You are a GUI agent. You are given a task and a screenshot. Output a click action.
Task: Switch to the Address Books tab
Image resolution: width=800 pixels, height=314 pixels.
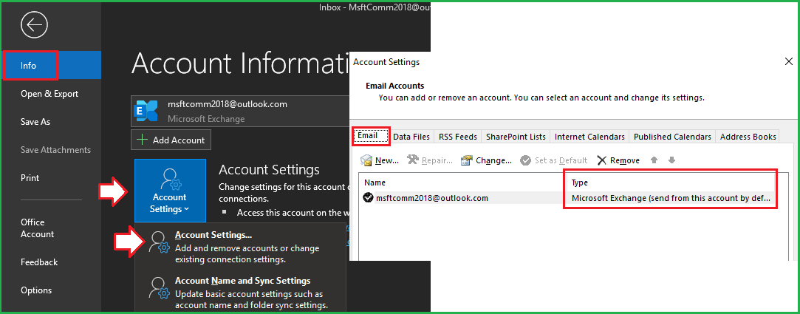point(748,137)
